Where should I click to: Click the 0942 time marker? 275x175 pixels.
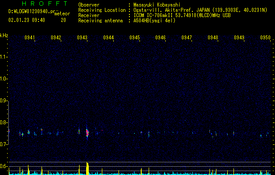click(x=56, y=38)
